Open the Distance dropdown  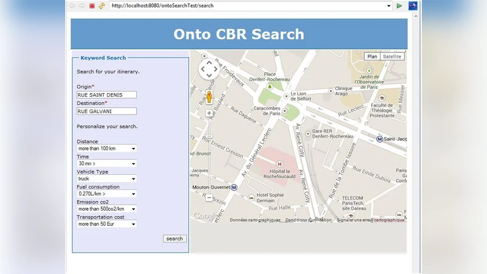coord(107,149)
